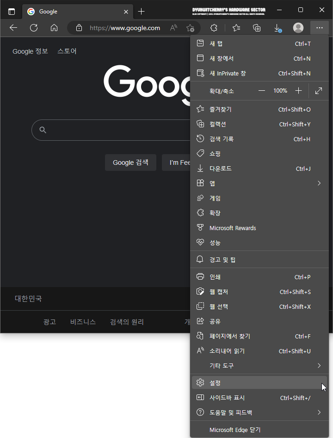The height and width of the screenshot is (438, 333).
Task: Open 광고 footer link
Action: click(49, 322)
